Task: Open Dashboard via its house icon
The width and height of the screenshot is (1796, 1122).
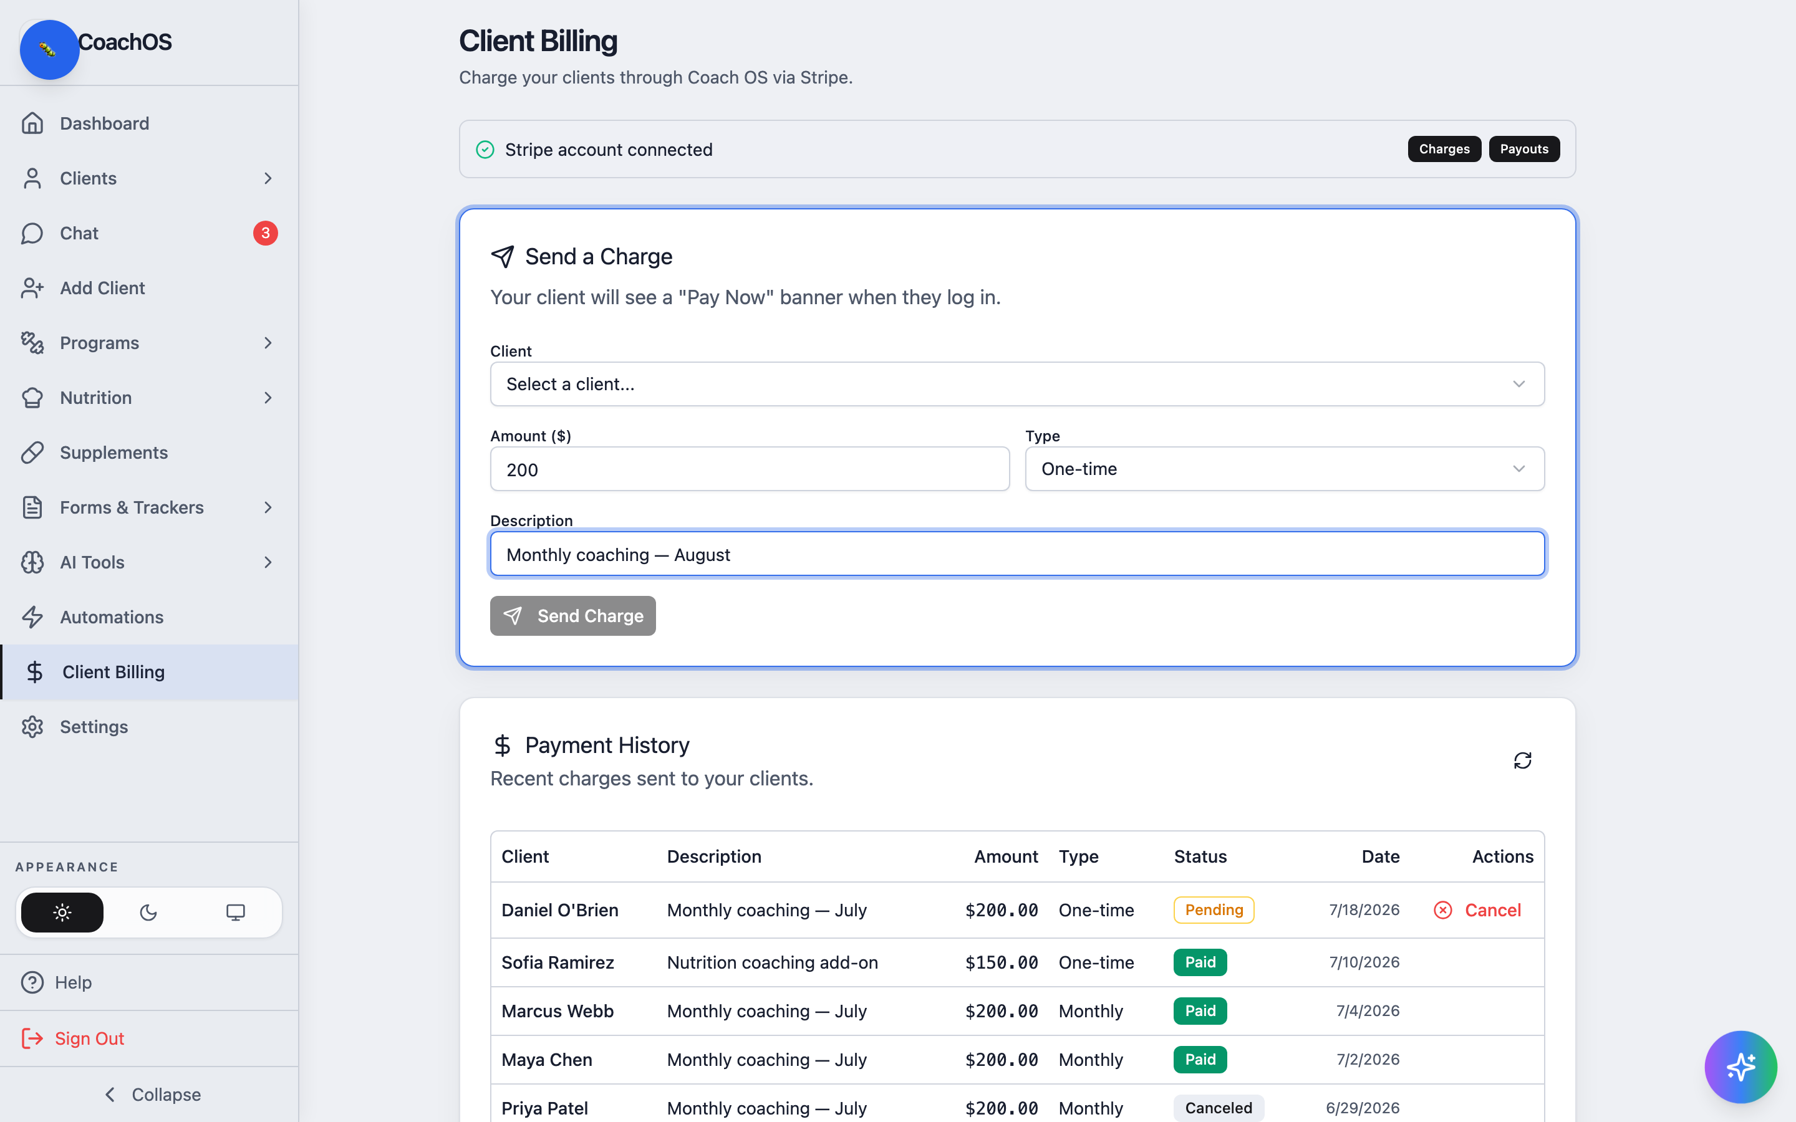Action: point(32,123)
